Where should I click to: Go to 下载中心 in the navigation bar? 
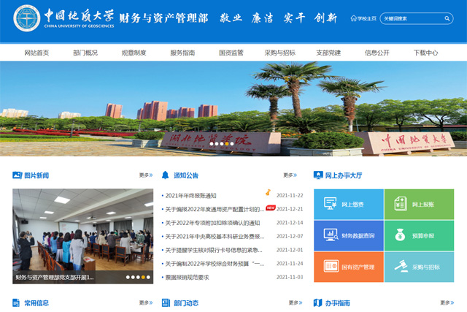tap(425, 53)
